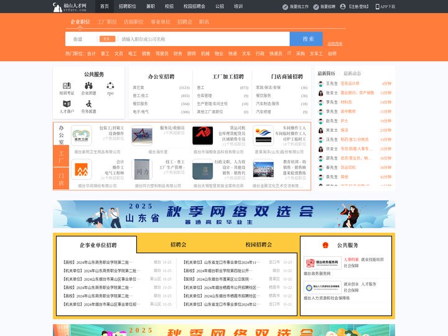This screenshot has width=448, height=336.
Task: Select the 最新简历 tab
Action: 326,73
